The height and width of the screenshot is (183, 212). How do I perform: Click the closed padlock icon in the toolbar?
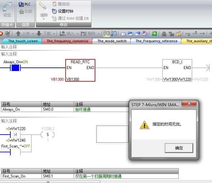click(x=164, y=34)
